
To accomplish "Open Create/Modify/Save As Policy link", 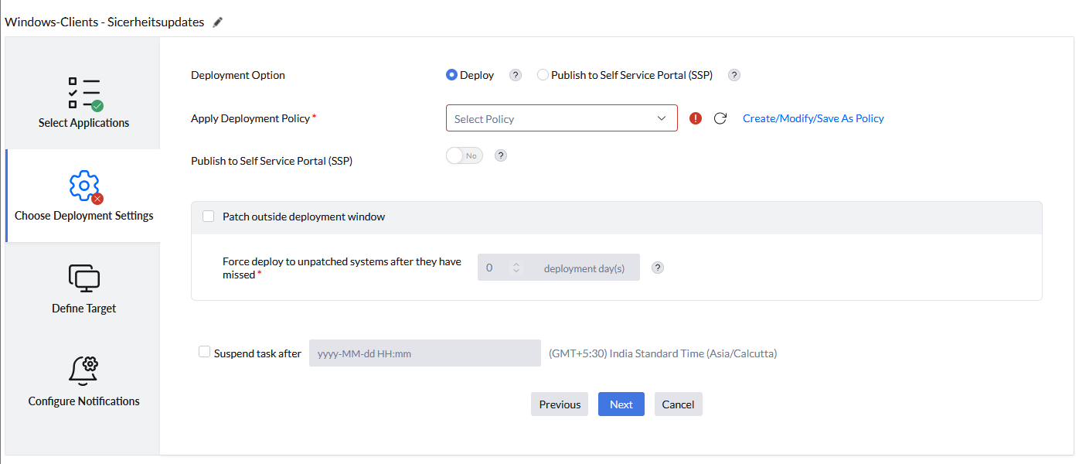I will click(x=813, y=118).
